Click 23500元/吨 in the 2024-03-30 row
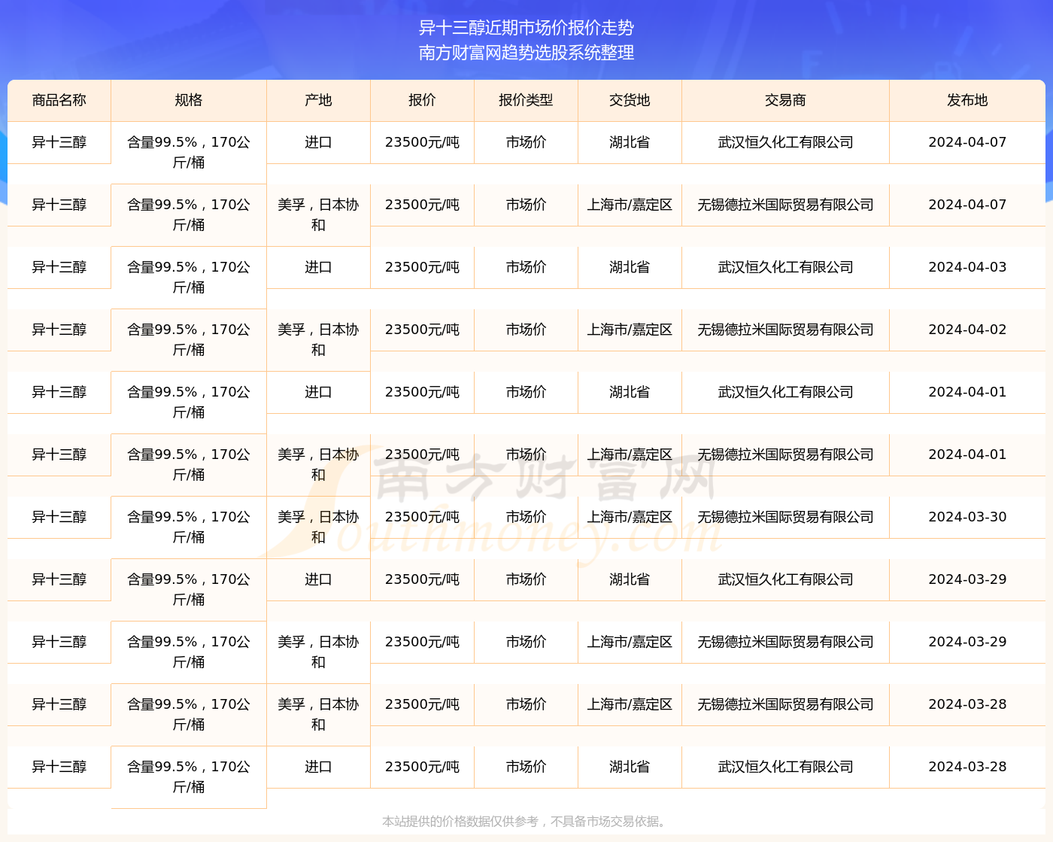The image size is (1053, 842). 422,517
